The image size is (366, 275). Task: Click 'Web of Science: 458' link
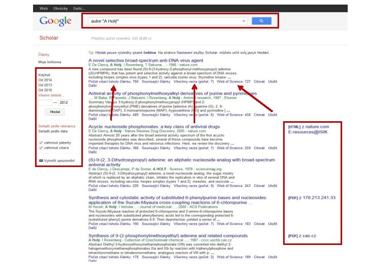click(x=234, y=115)
